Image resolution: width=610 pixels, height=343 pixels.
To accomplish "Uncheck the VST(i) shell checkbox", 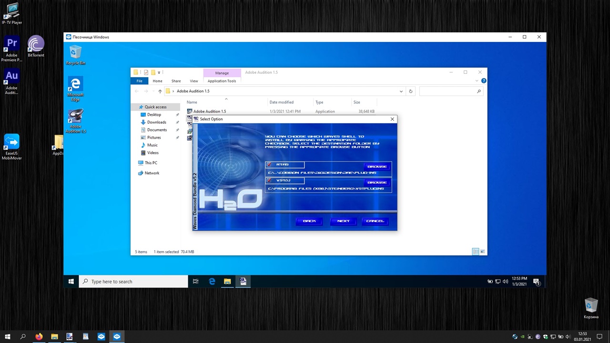I will [269, 181].
